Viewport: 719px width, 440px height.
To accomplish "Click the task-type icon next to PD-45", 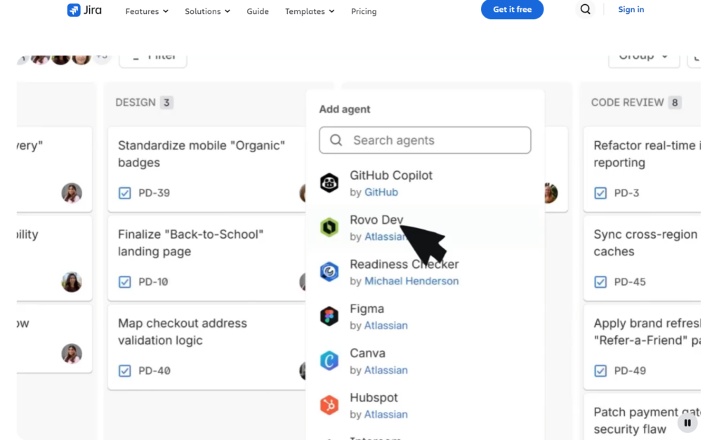I will (600, 282).
